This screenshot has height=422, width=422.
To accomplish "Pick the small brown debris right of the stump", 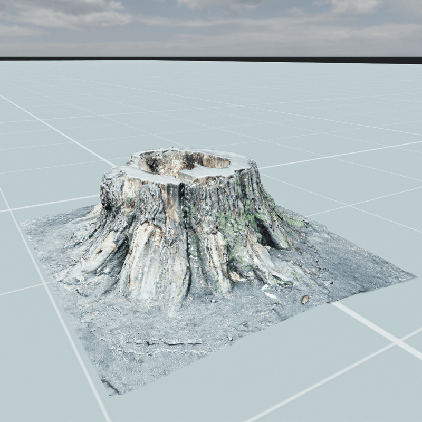I will coord(304,300).
